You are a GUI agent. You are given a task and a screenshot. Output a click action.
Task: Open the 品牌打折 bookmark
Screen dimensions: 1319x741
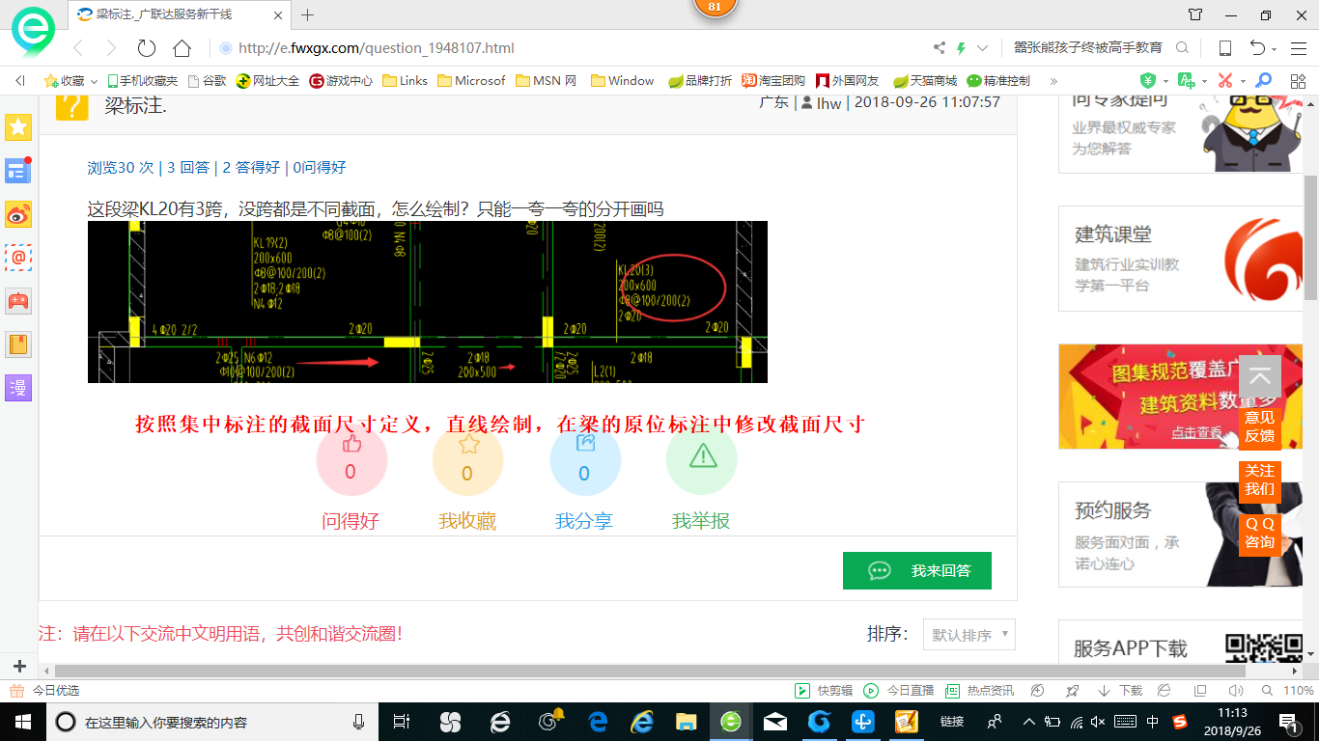[700, 81]
